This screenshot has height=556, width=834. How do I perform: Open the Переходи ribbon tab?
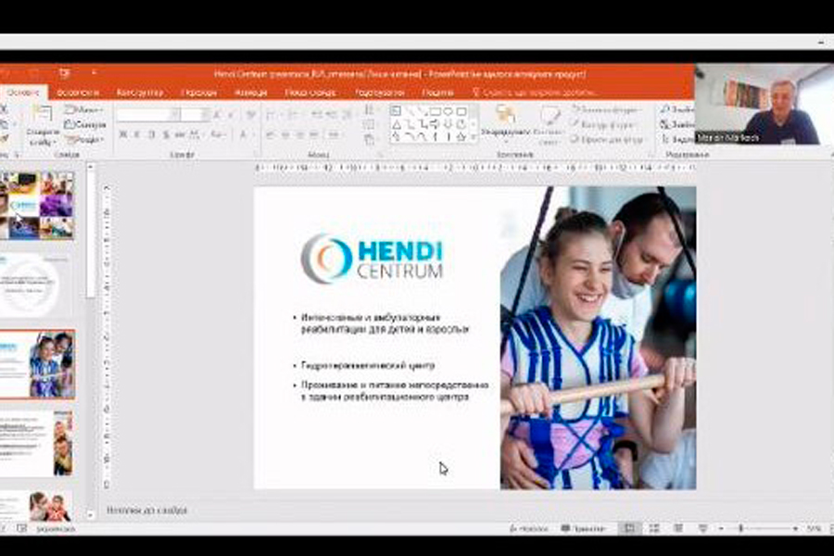tap(198, 92)
